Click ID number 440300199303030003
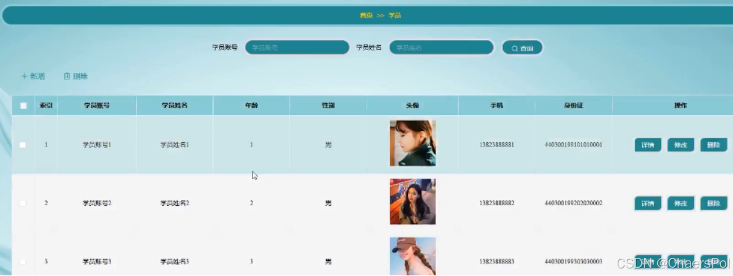This screenshot has height=276, width=733. click(574, 262)
